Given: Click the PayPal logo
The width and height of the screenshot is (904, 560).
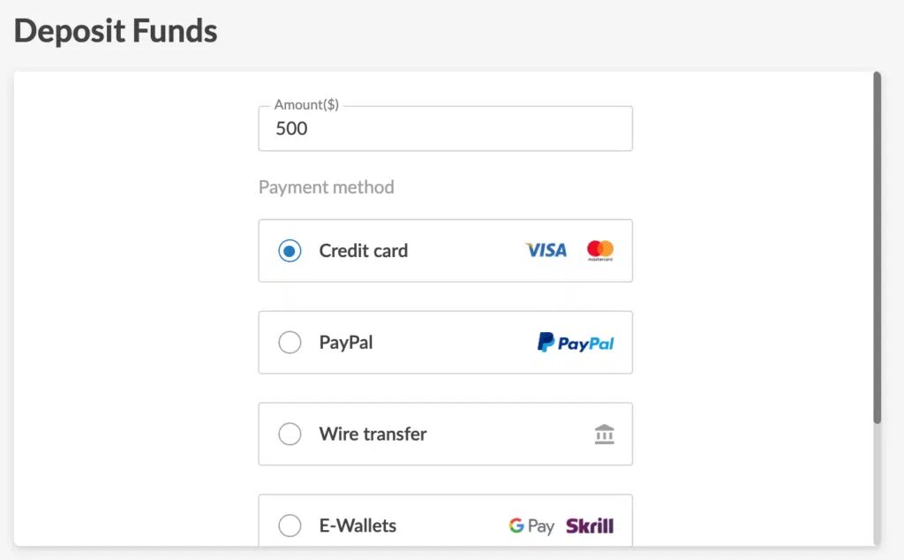Looking at the screenshot, I should point(576,343).
